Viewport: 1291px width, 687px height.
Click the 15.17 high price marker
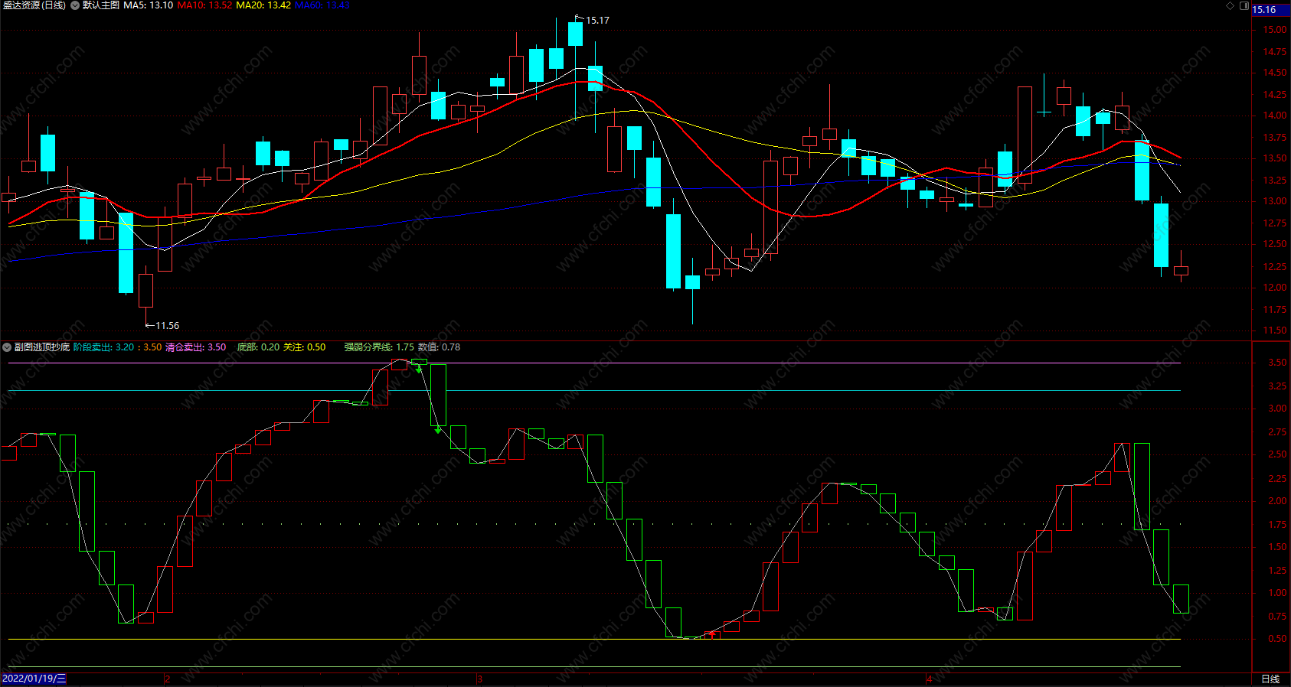tap(597, 21)
